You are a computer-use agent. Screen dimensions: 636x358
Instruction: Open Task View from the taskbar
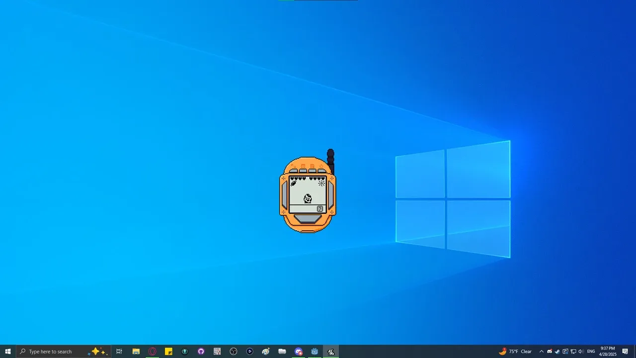pos(119,352)
